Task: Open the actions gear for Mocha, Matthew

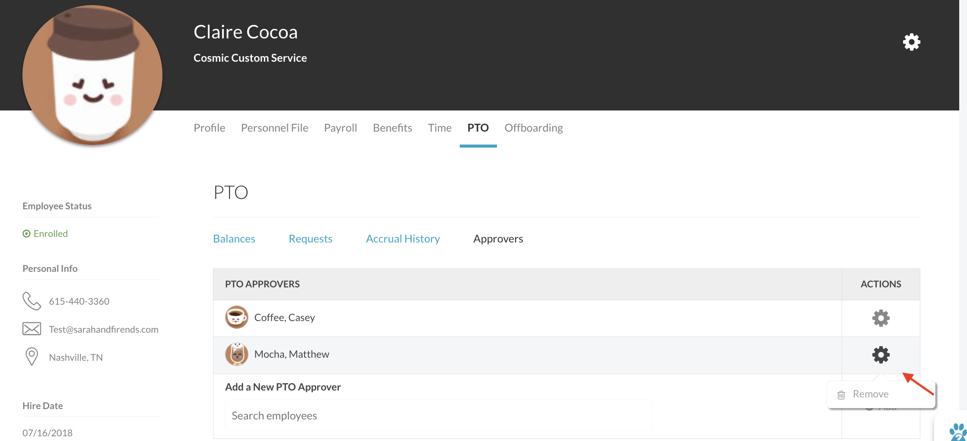Action: (881, 355)
